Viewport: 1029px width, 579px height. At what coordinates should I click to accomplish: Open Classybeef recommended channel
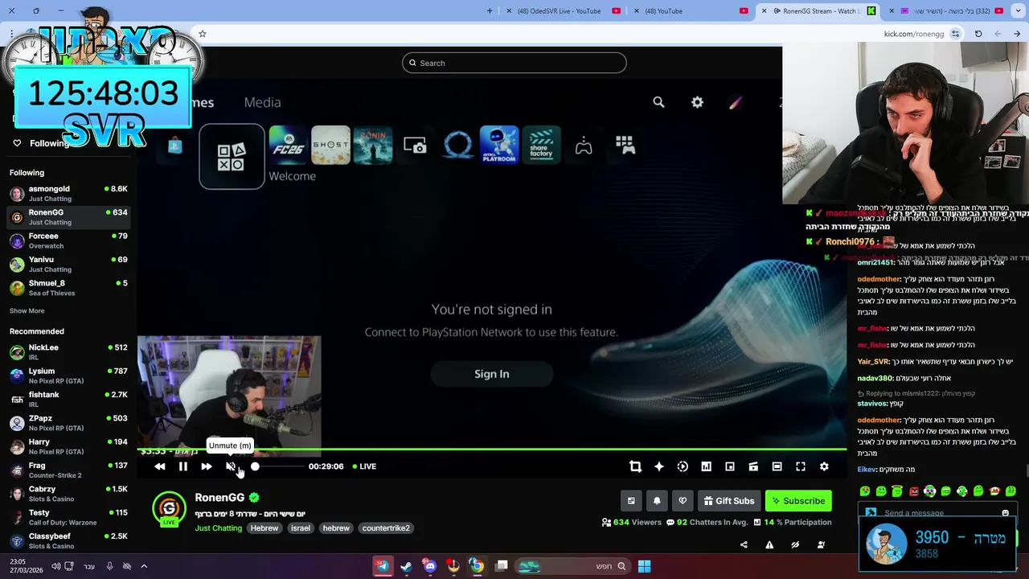point(68,541)
